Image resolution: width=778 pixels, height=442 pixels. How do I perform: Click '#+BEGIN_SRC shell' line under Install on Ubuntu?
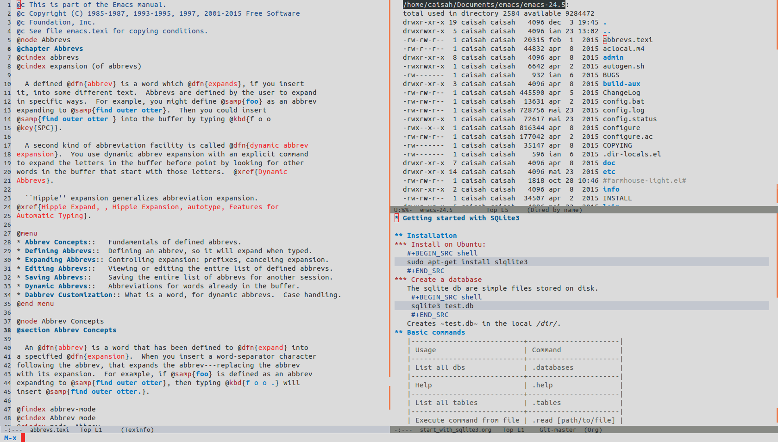coord(442,253)
